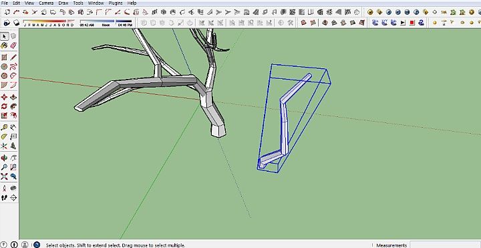Pick the Zoom magnifier tool
Image resolution: width=481 pixels, height=248 pixels.
click(x=4, y=167)
